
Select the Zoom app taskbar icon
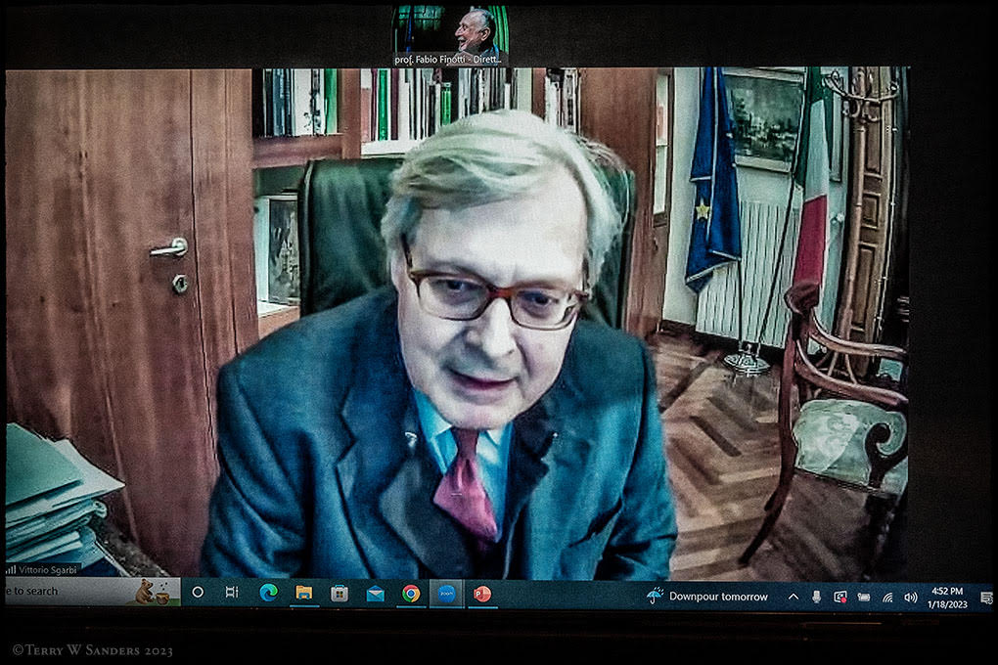pyautogui.click(x=447, y=594)
